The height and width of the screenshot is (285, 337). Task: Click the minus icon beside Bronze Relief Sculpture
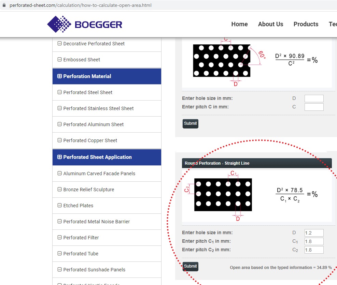click(x=59, y=190)
